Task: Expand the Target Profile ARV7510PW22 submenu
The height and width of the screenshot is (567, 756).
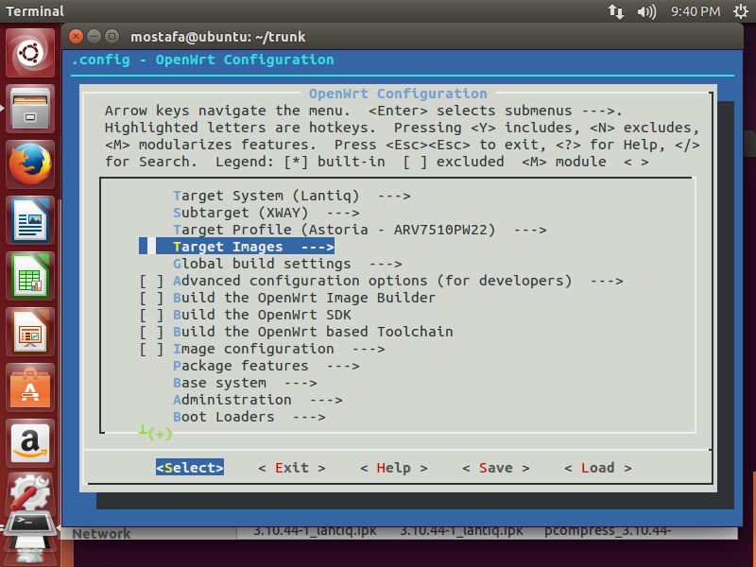Action: pyautogui.click(x=360, y=230)
